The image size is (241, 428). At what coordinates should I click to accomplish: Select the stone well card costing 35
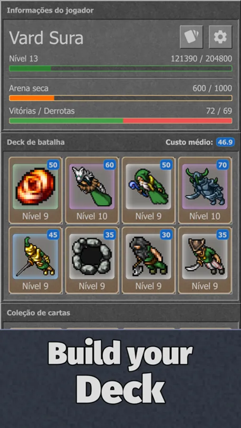coord(92,260)
